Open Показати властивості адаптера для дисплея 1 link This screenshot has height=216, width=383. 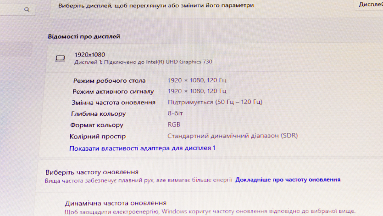click(x=142, y=148)
